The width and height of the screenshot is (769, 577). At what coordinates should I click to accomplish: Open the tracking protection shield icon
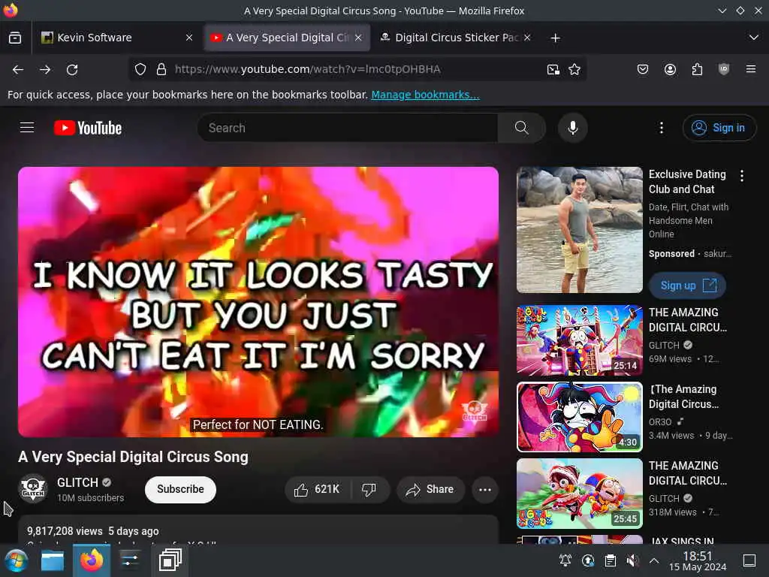[x=140, y=70]
